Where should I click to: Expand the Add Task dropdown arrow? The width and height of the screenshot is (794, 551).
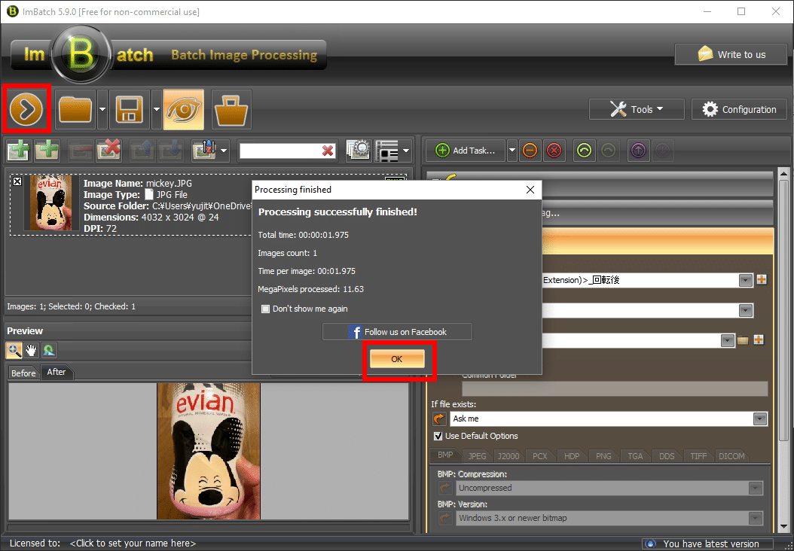[512, 151]
